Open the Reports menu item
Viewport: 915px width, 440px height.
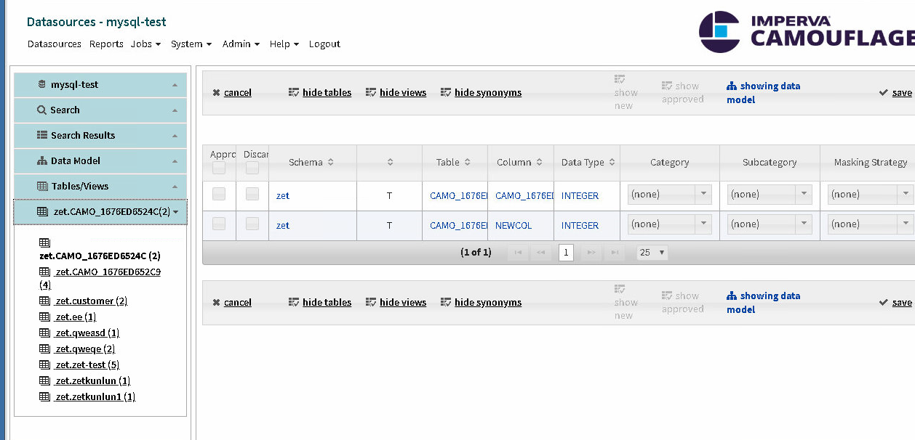tap(106, 44)
